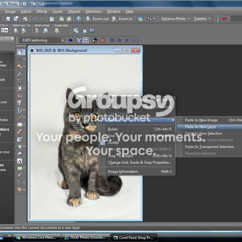
Task: Click the Pause Script Recording icon
Action: tap(119, 40)
